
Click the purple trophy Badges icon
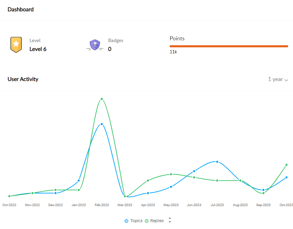click(x=95, y=45)
